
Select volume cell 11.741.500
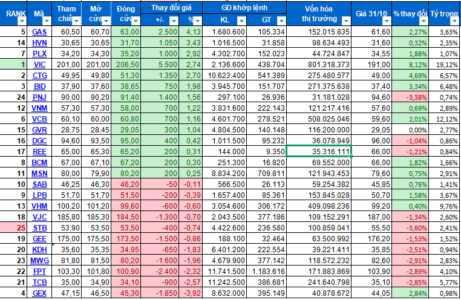coord(224,271)
